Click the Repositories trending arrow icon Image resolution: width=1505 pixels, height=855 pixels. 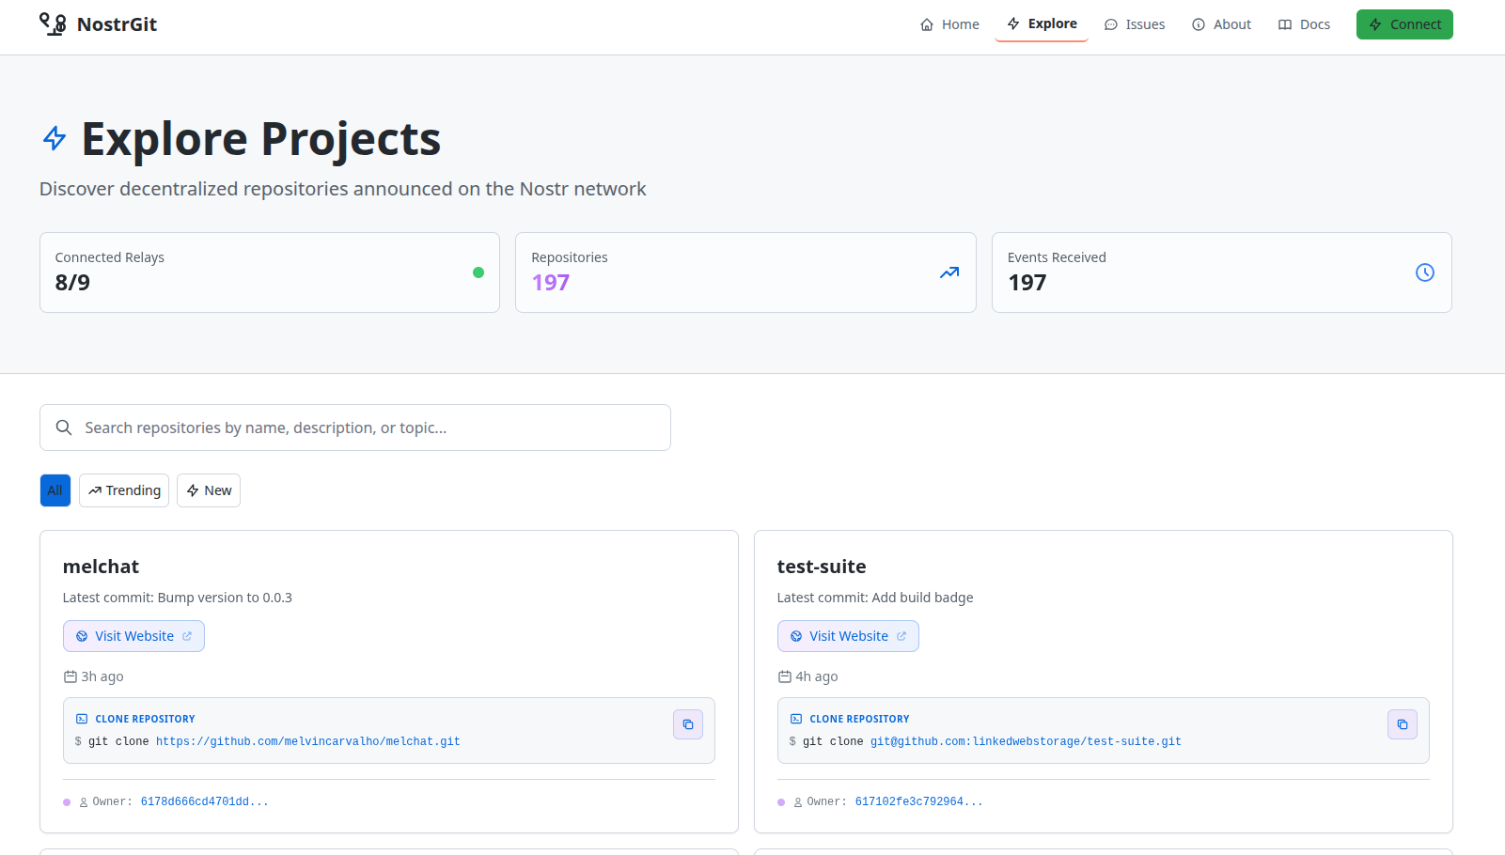949,272
